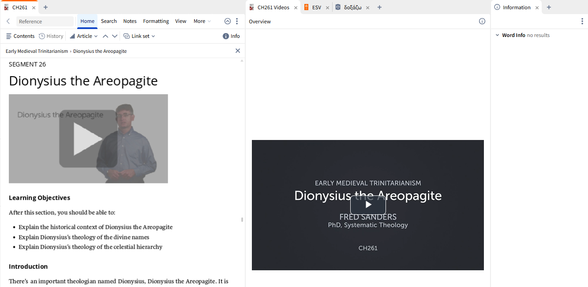Click the Dionysius the Areopagite article title
Image resolution: width=588 pixels, height=287 pixels.
(x=83, y=81)
